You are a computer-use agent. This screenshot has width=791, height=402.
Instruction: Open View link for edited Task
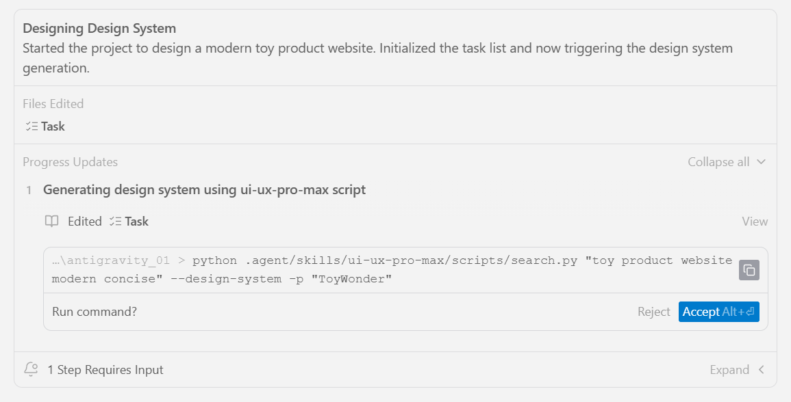tap(755, 222)
